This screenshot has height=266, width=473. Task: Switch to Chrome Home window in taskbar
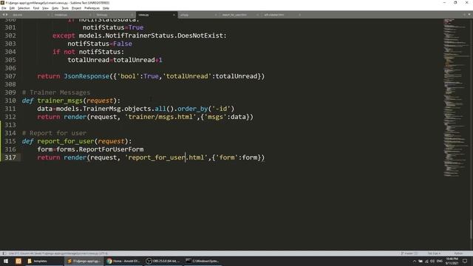123,261
